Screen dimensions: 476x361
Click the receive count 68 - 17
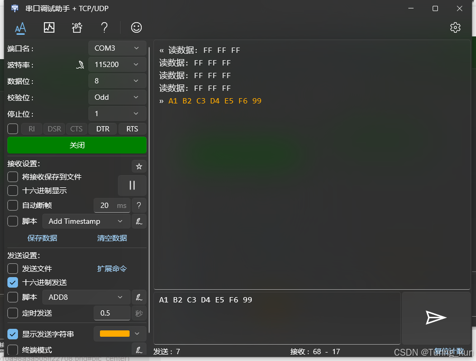[x=315, y=351]
